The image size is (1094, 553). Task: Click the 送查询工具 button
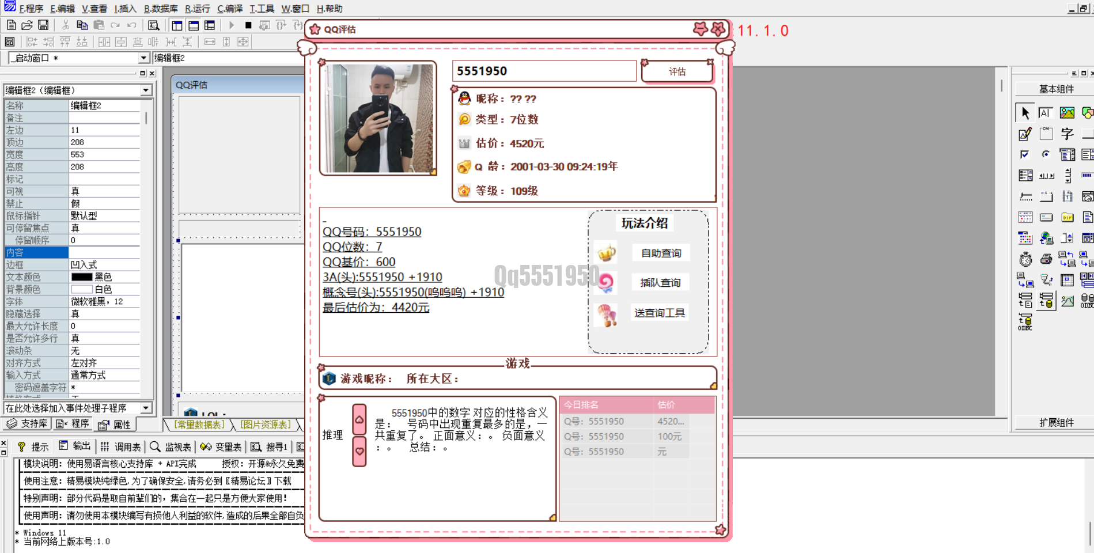click(x=660, y=313)
